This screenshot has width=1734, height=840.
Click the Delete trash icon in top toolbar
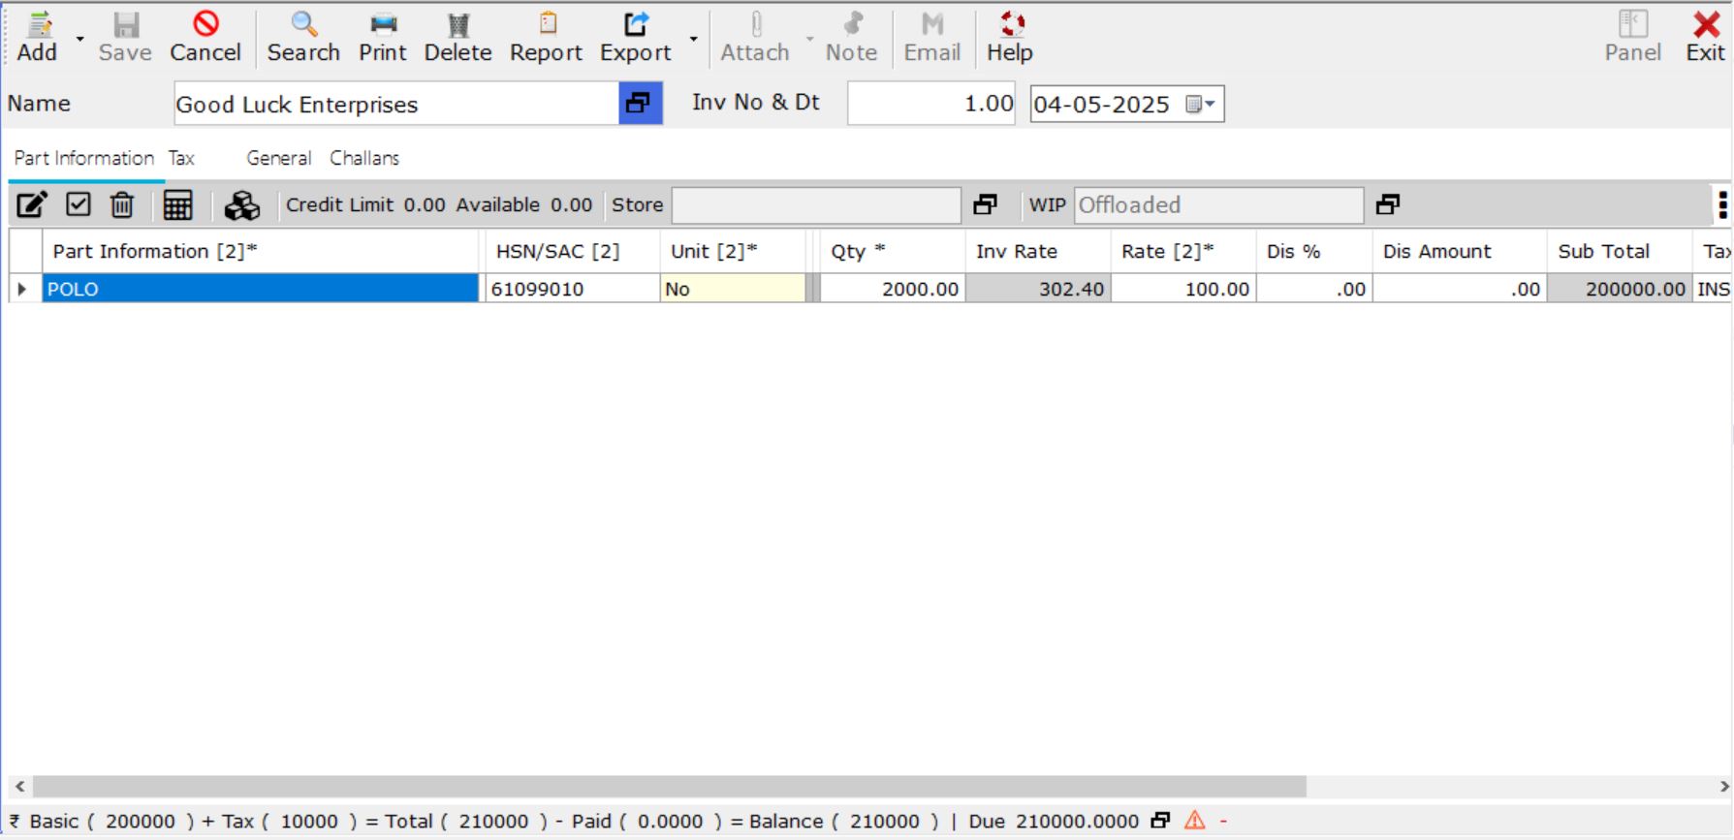(x=457, y=25)
